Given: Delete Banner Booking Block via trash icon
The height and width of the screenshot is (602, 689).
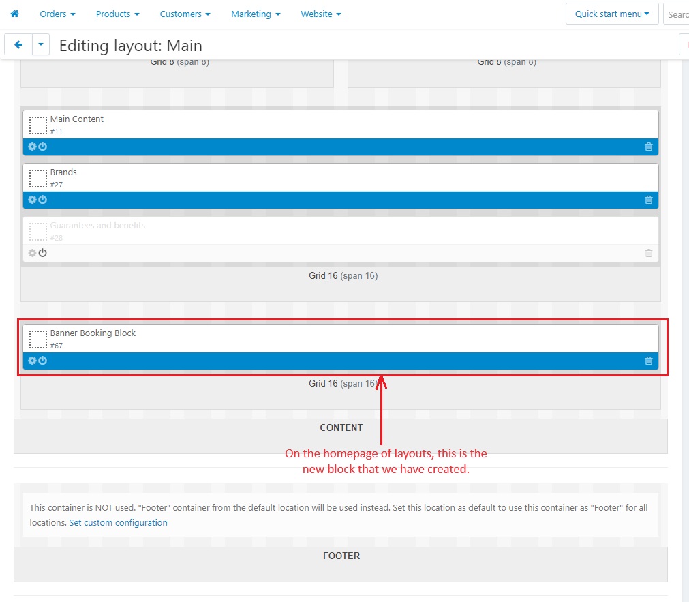Looking at the screenshot, I should pyautogui.click(x=649, y=361).
